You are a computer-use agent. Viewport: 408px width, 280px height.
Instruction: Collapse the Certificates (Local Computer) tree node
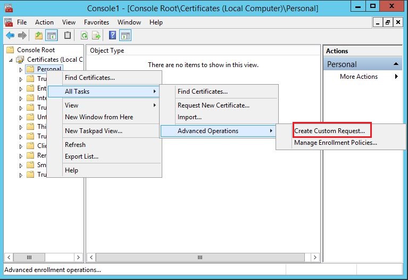pos(11,60)
